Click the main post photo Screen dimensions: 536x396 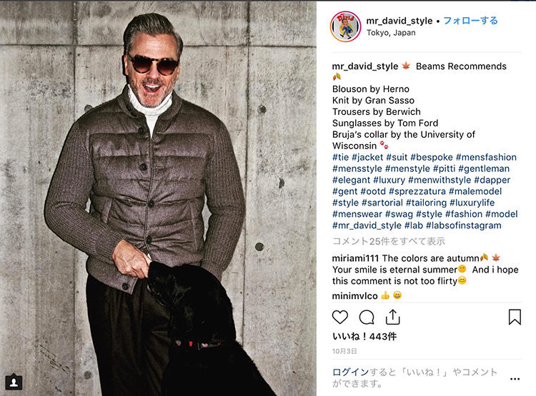coord(158,198)
